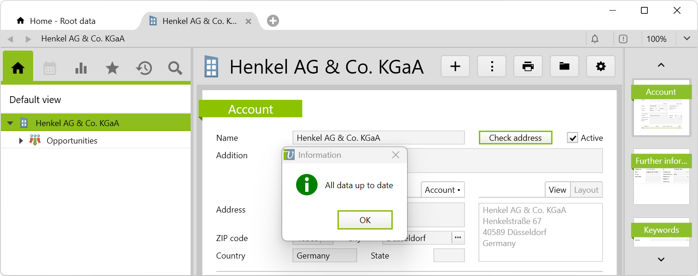Open the zoom level dropdown arrow

pyautogui.click(x=686, y=39)
